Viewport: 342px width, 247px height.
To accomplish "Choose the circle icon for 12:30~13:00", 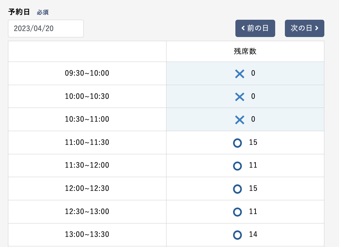I will tap(237, 212).
